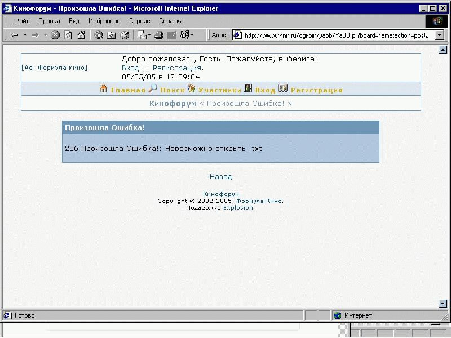Maximize the Internet Explorer window

[432, 8]
